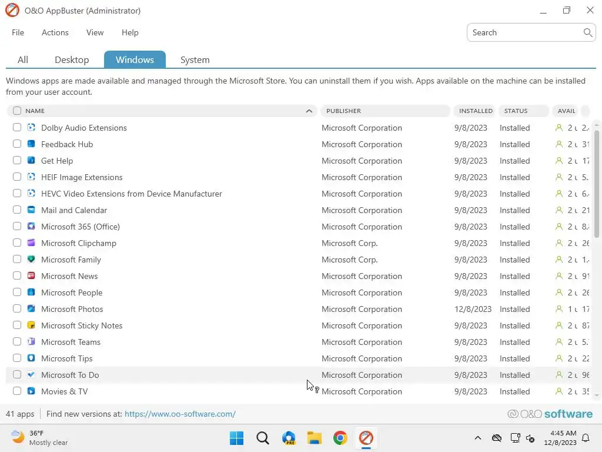Switch to the All tab
The height and width of the screenshot is (452, 602).
(23, 60)
